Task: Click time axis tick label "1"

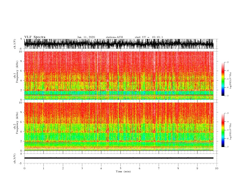Action: [x=43, y=168]
